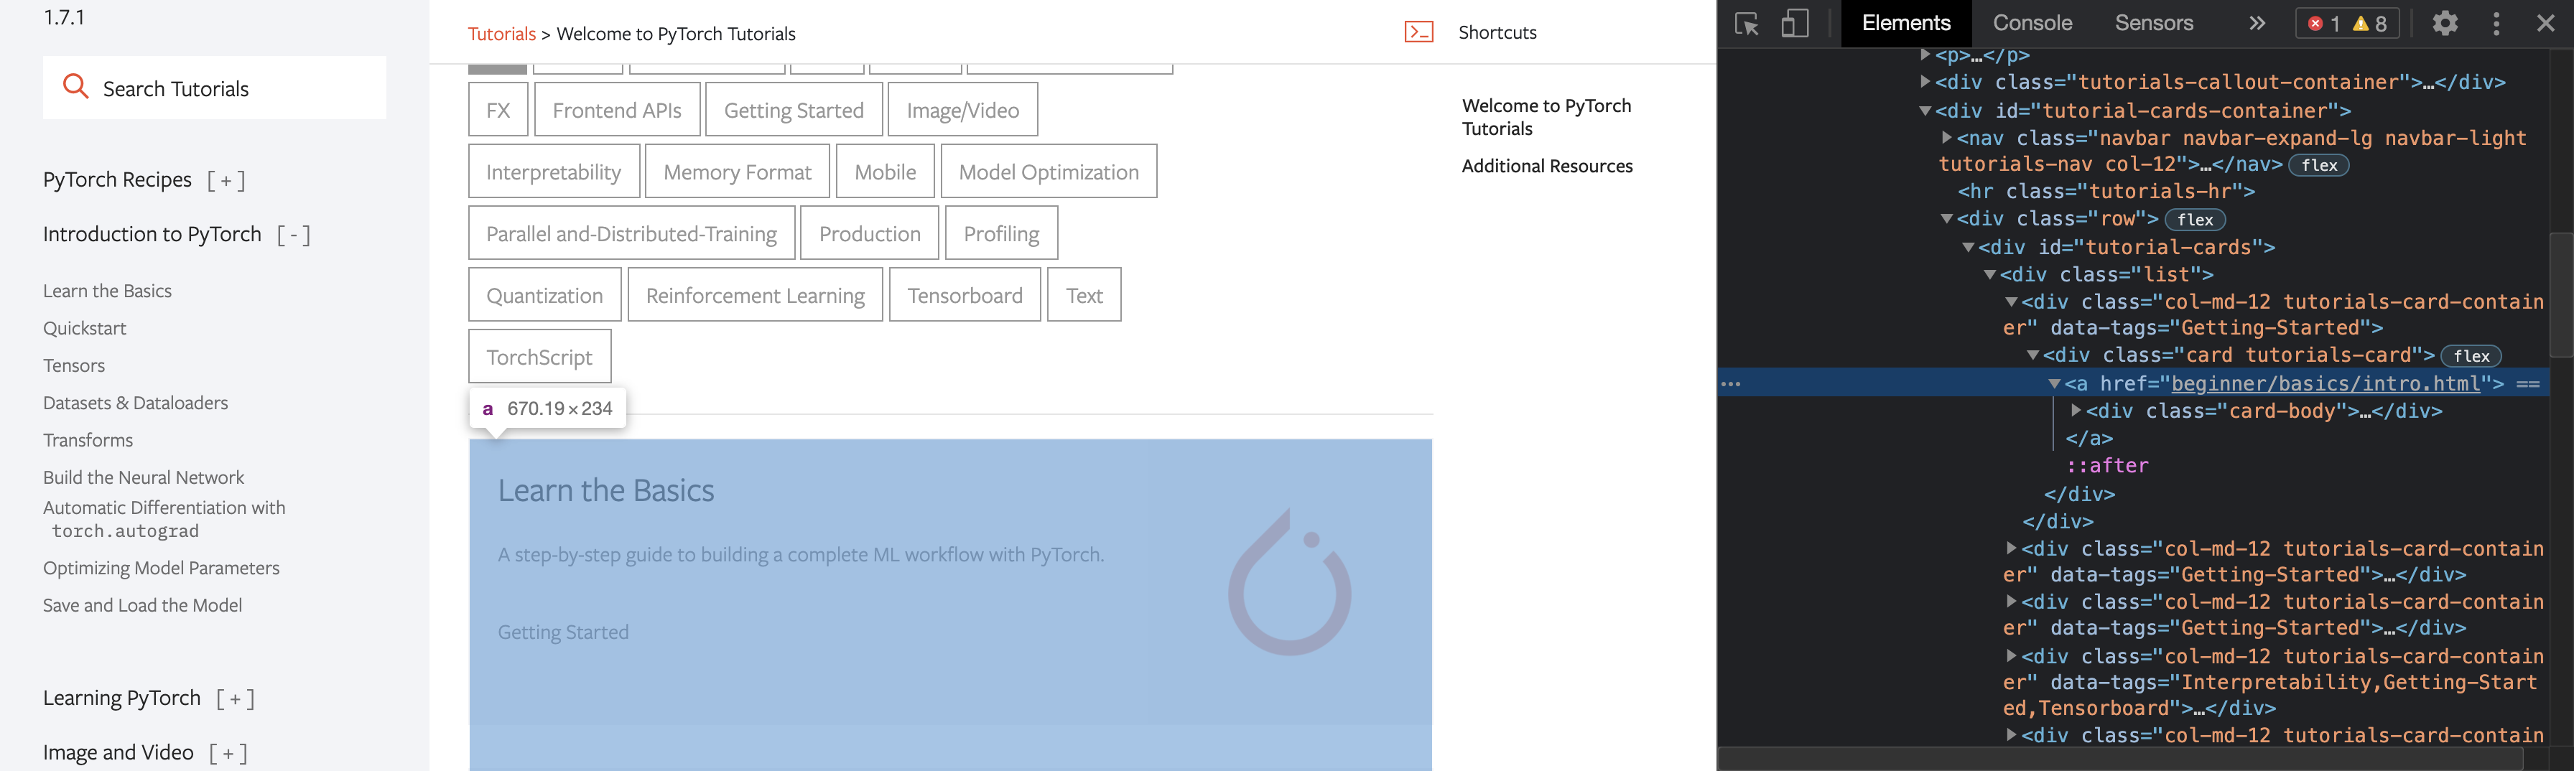Open Optimizing Model Parameters link
The height and width of the screenshot is (771, 2574).
(162, 569)
